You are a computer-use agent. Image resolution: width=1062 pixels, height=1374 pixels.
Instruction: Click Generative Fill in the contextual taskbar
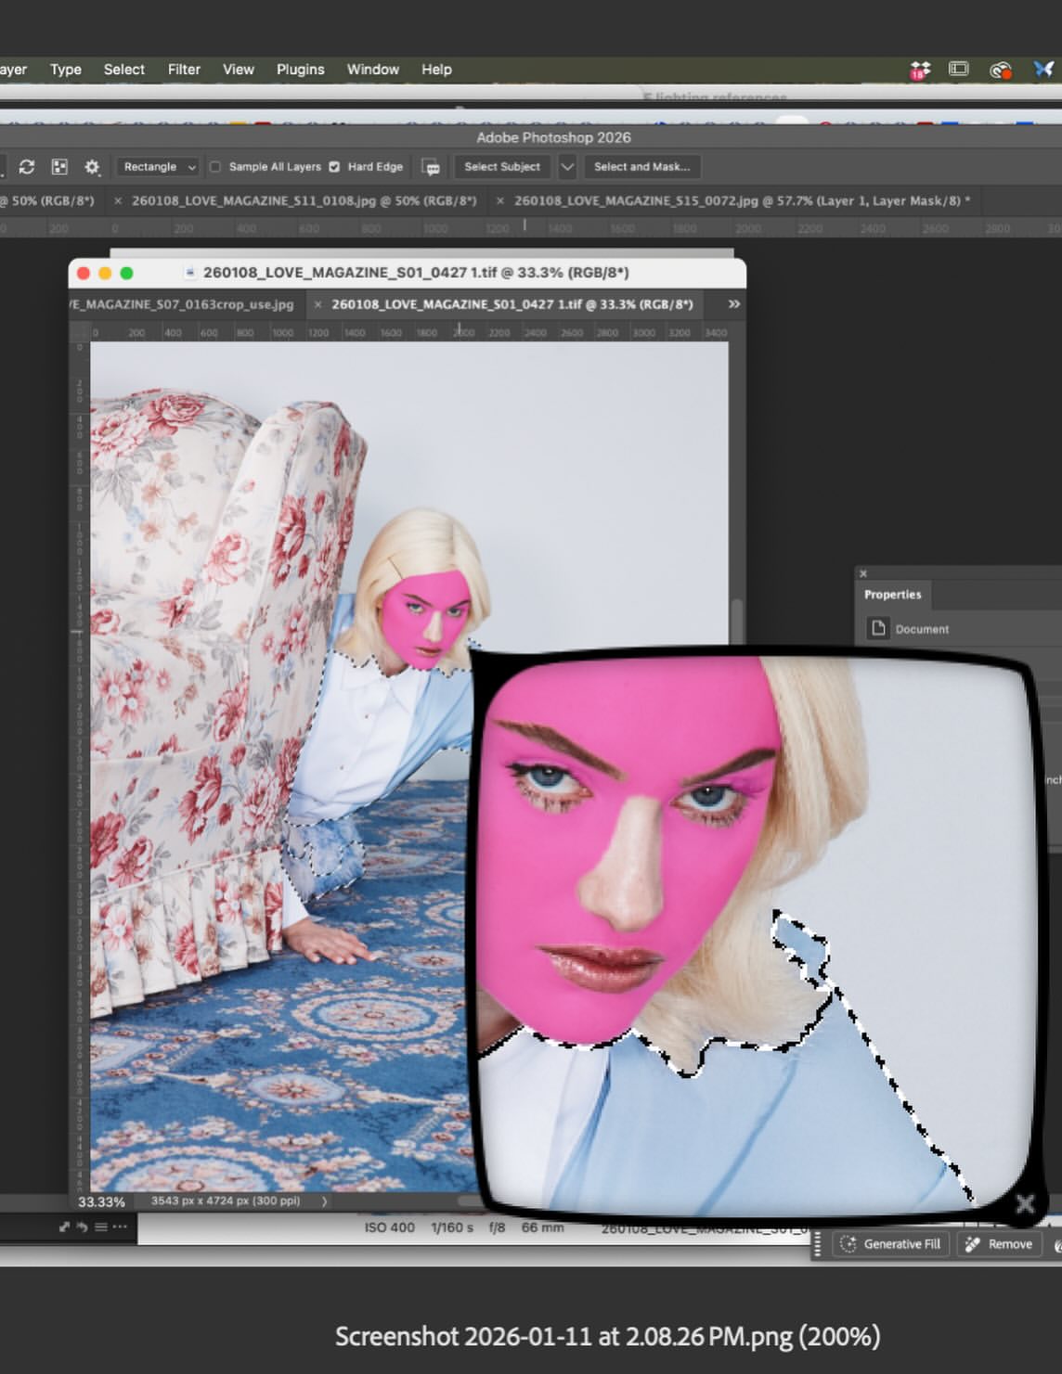coord(889,1244)
